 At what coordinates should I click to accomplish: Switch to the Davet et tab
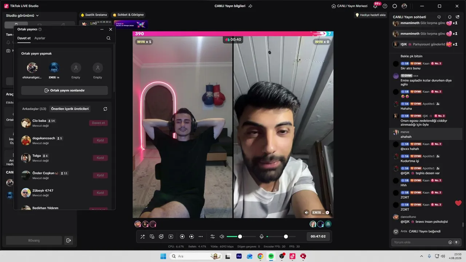tap(24, 38)
